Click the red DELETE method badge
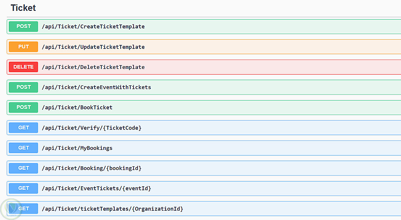Image resolution: width=401 pixels, height=220 pixels. (24, 67)
